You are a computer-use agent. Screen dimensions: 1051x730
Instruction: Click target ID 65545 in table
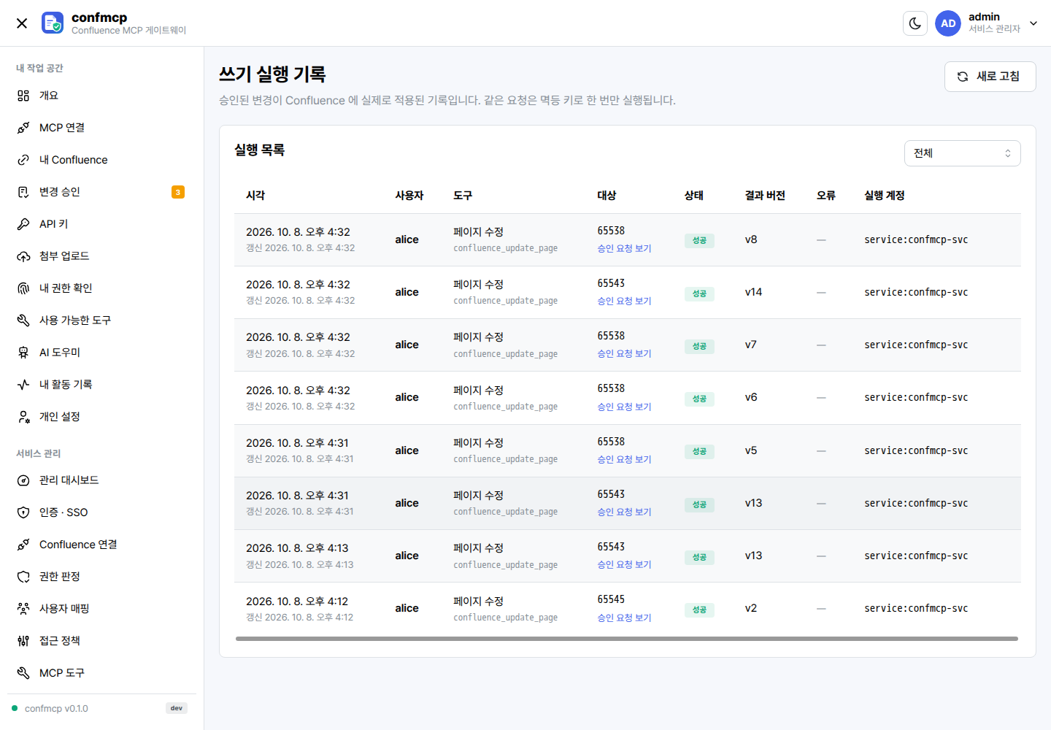coord(611,599)
